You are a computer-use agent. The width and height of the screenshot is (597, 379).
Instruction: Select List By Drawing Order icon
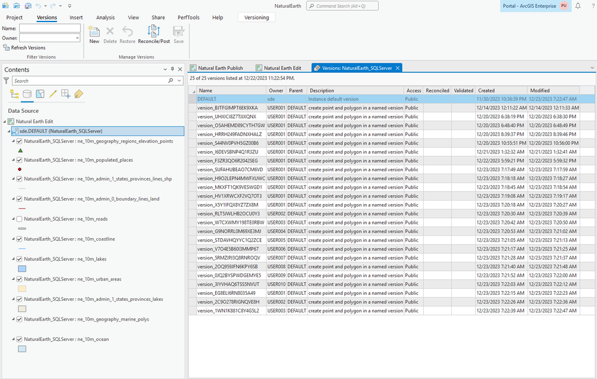(x=14, y=94)
